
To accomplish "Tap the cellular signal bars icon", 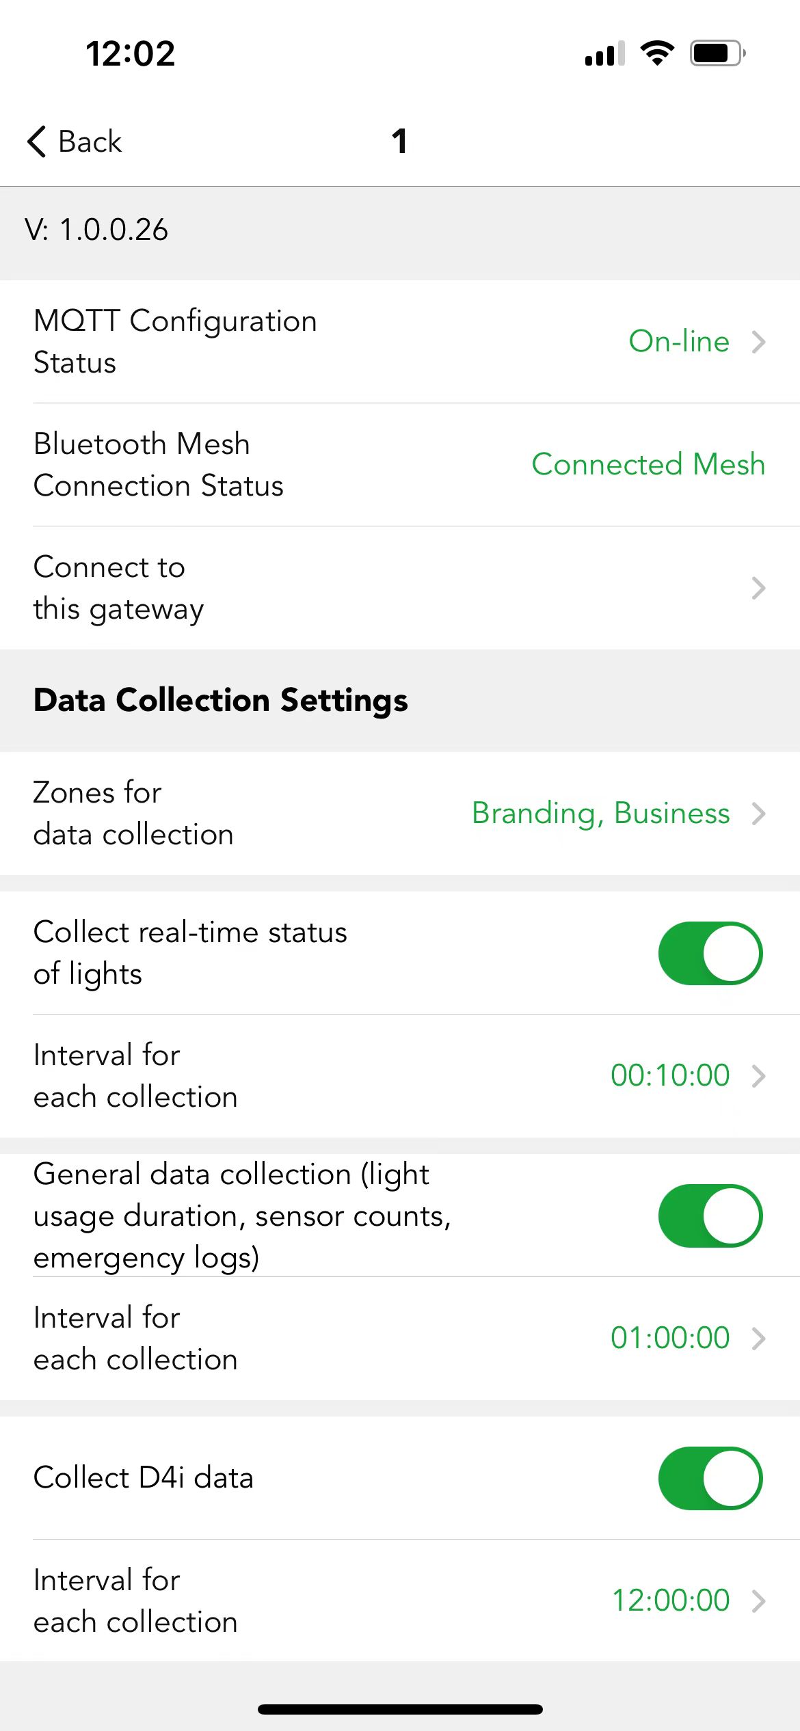I will tap(604, 53).
